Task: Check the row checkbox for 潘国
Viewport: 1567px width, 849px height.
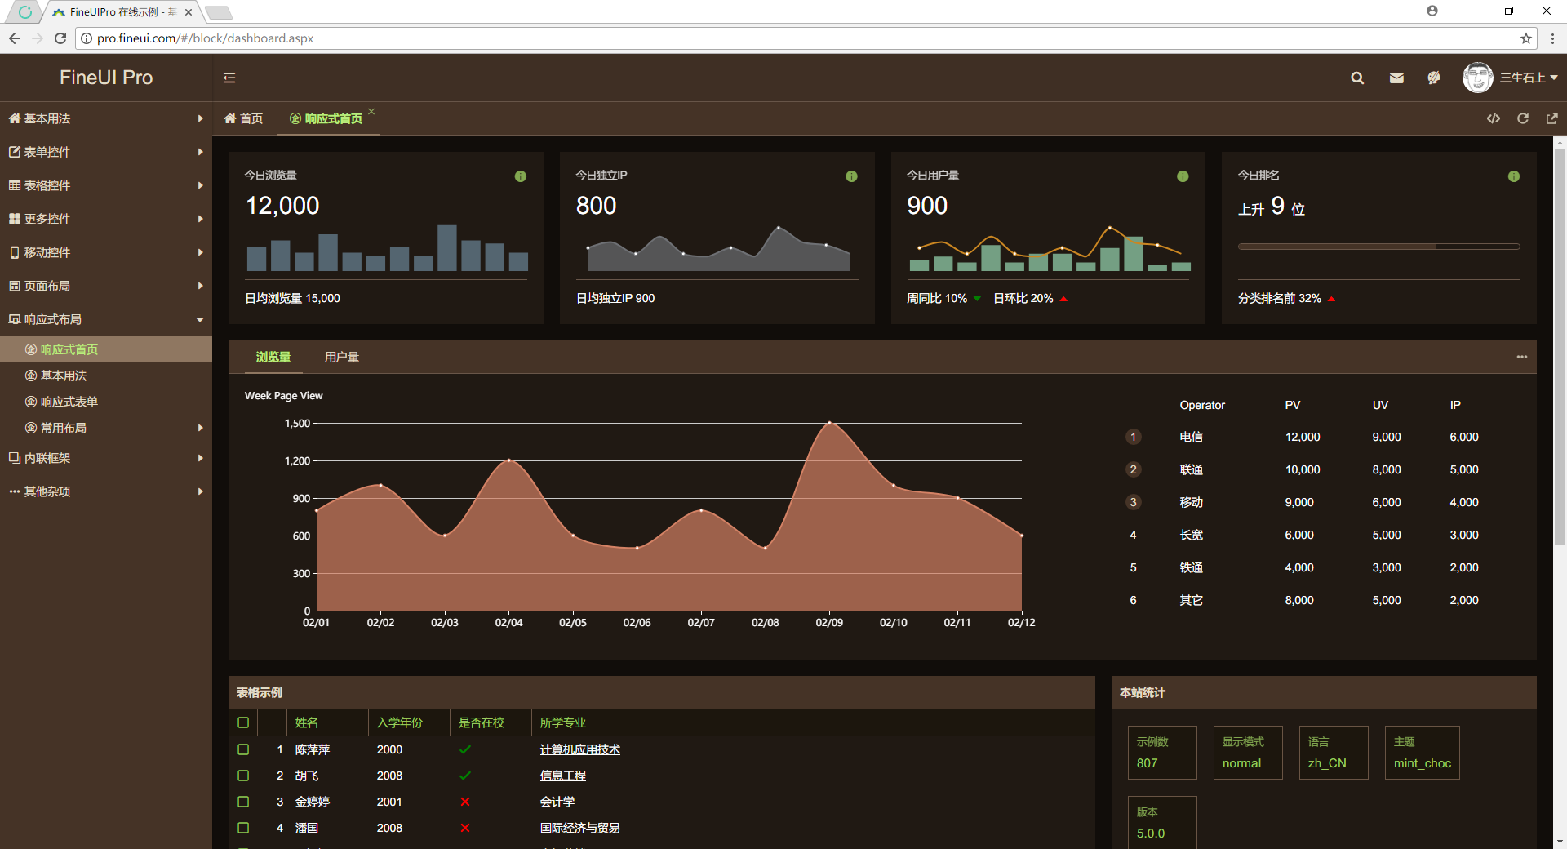Action: coord(243,828)
